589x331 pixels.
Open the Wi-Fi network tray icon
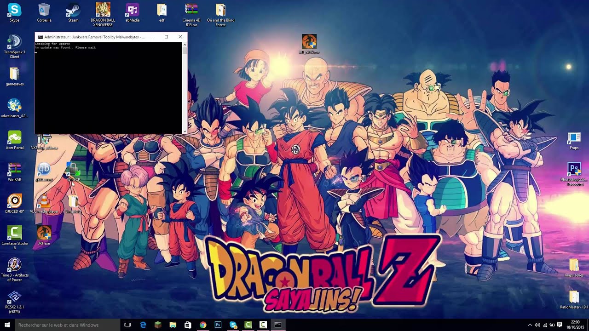coord(545,325)
